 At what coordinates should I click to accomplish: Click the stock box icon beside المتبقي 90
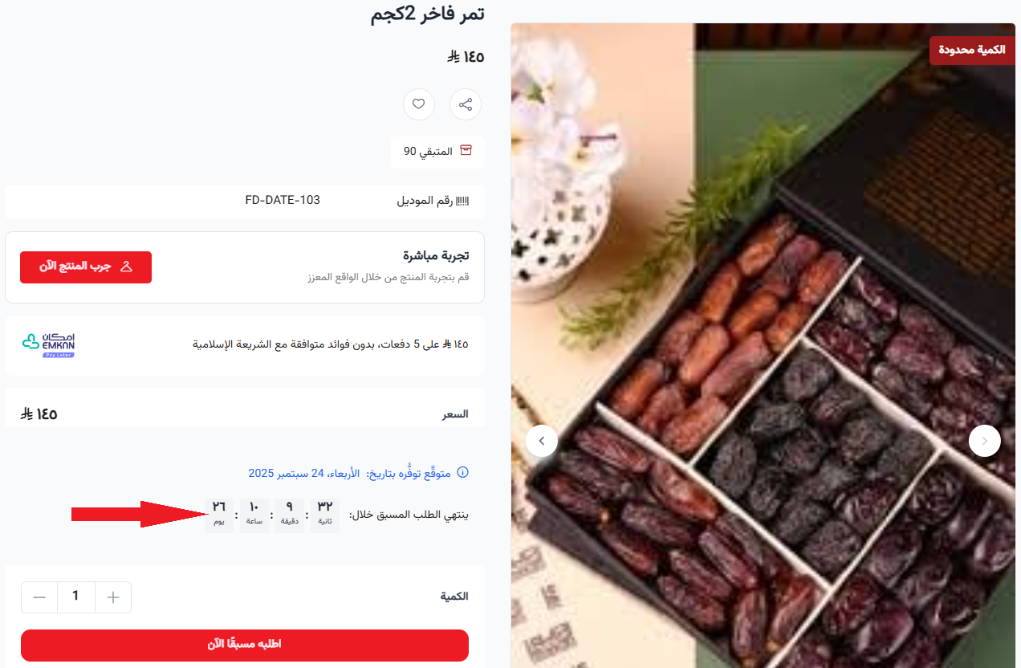tap(466, 151)
